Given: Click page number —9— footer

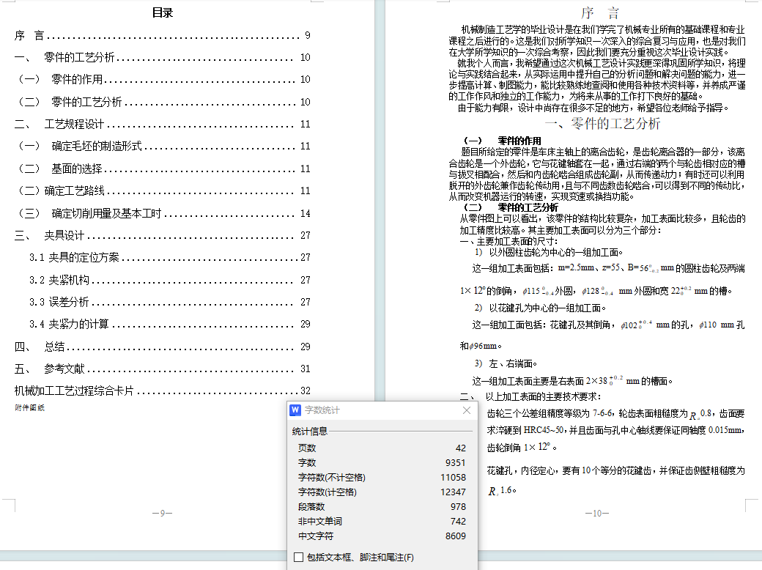Looking at the screenshot, I should [163, 513].
